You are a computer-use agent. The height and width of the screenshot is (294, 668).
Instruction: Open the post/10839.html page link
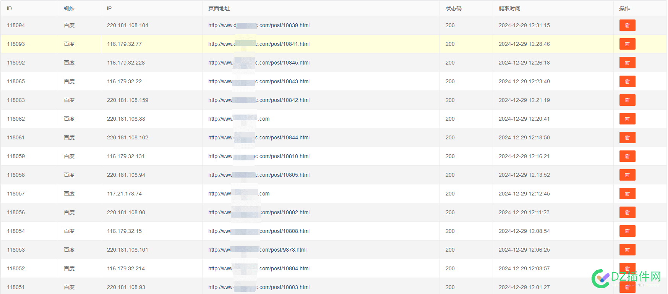coord(259,25)
